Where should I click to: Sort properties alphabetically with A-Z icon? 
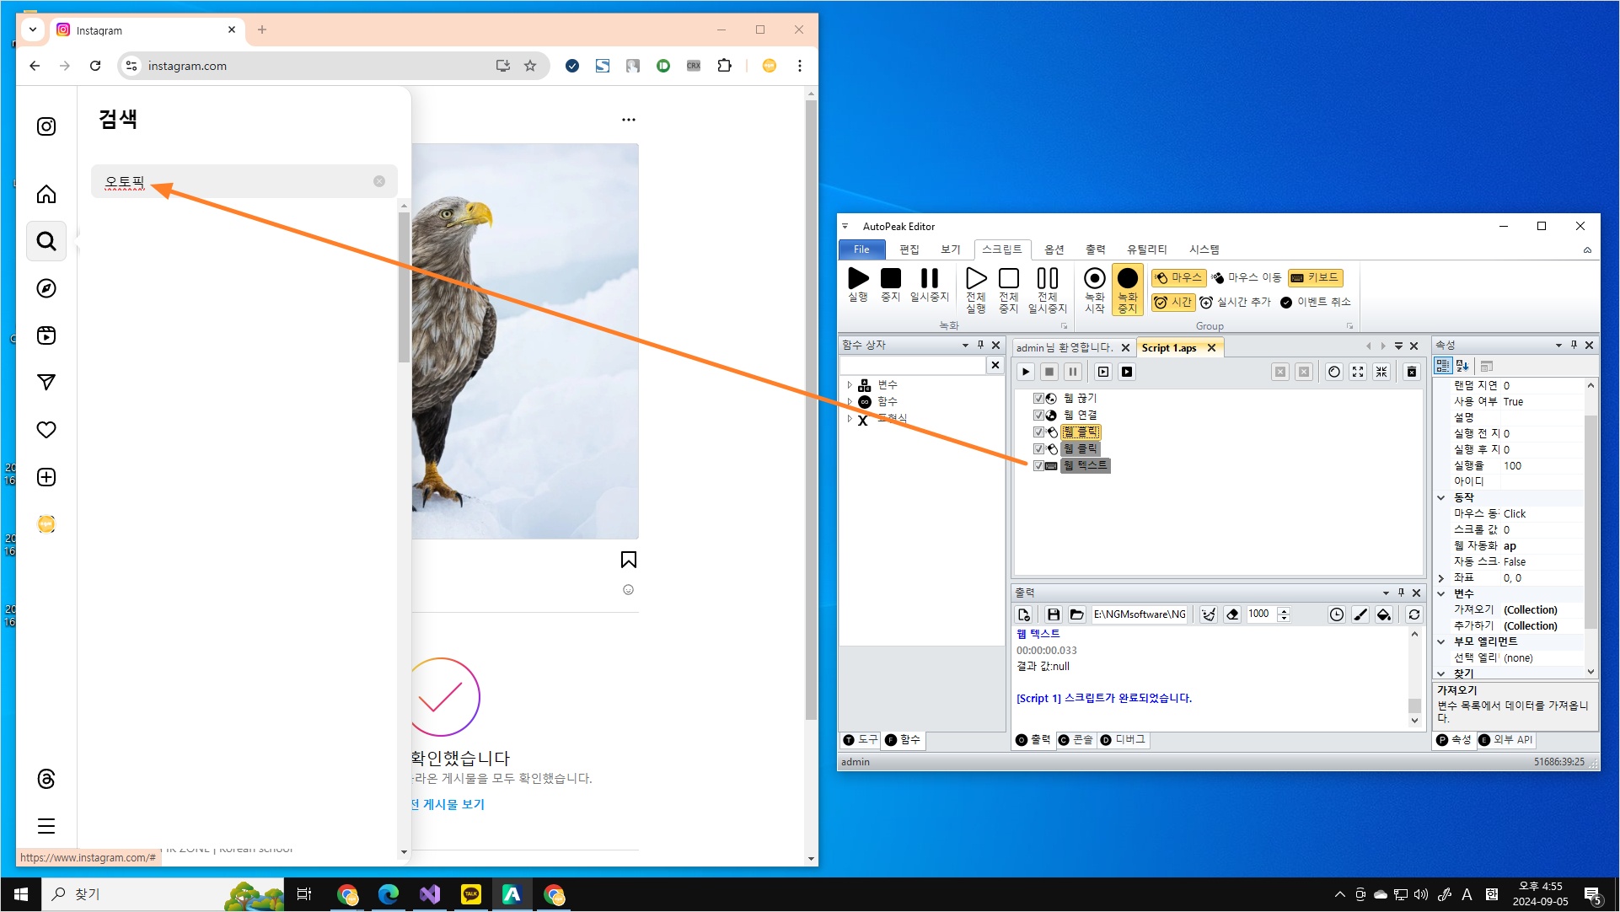pyautogui.click(x=1463, y=366)
